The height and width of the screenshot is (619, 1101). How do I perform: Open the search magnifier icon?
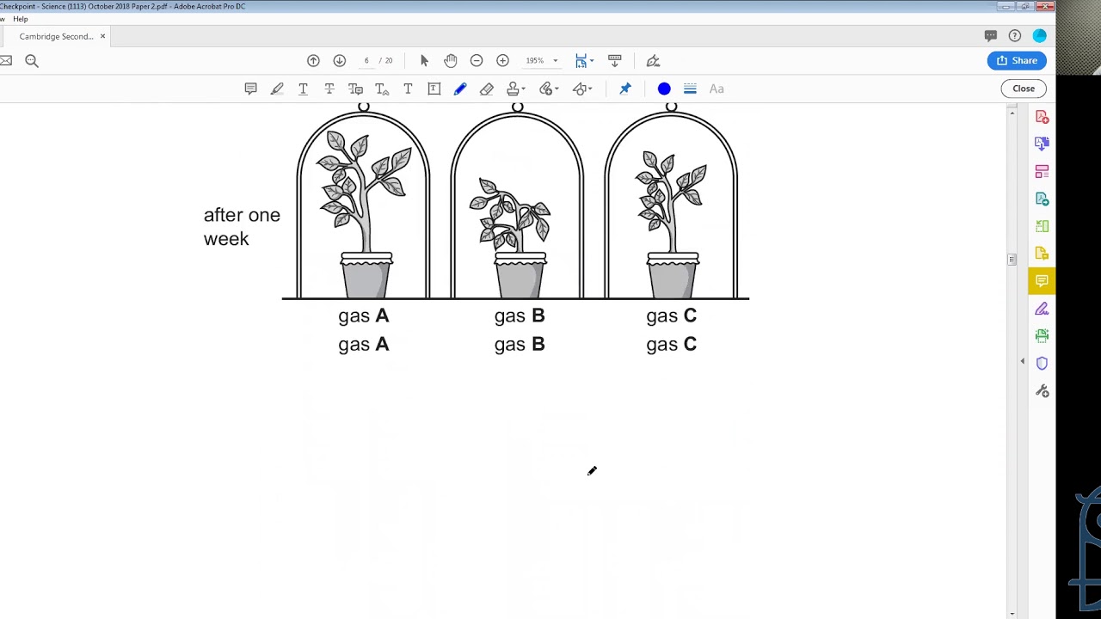click(32, 60)
